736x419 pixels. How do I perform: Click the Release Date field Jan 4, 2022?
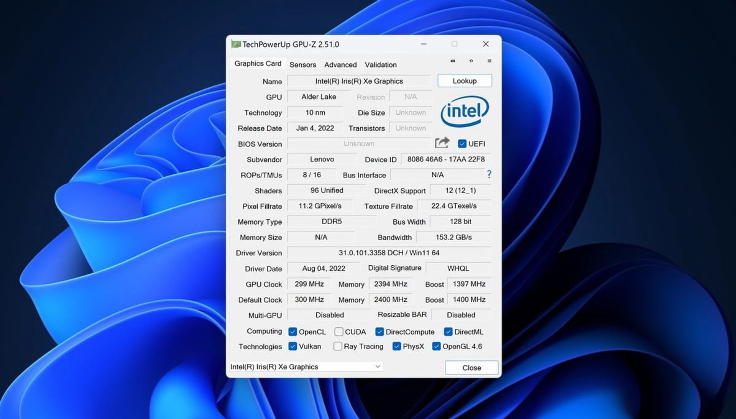coord(315,128)
